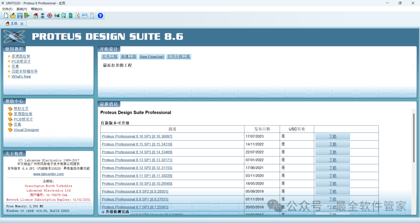
Task: Open Bill of Materials dollar icon
Action: pyautogui.click(x=78, y=16)
